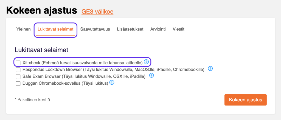This screenshot has width=281, height=120.
Task: Click the Pakollinen kenttä note text
Action: 32,100
